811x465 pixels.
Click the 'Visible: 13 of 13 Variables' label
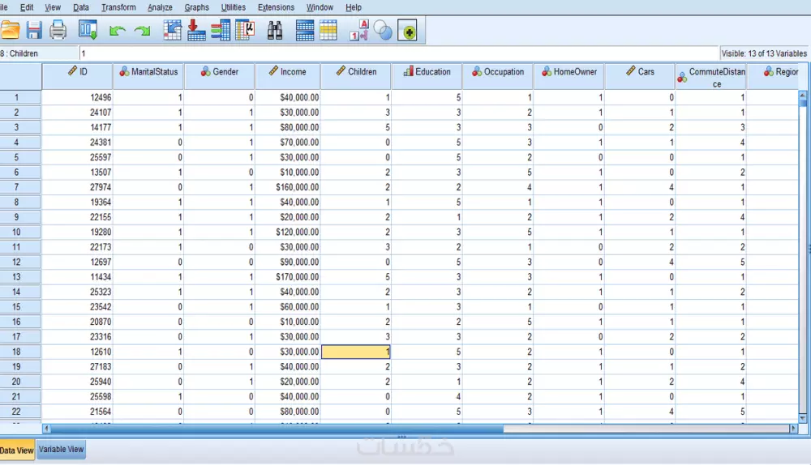764,53
